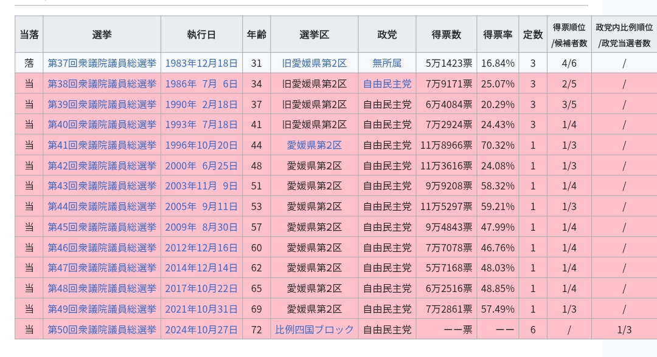Open the 第50回衆議院議員総選挙 link
This screenshot has height=357, width=657.
[x=102, y=330]
